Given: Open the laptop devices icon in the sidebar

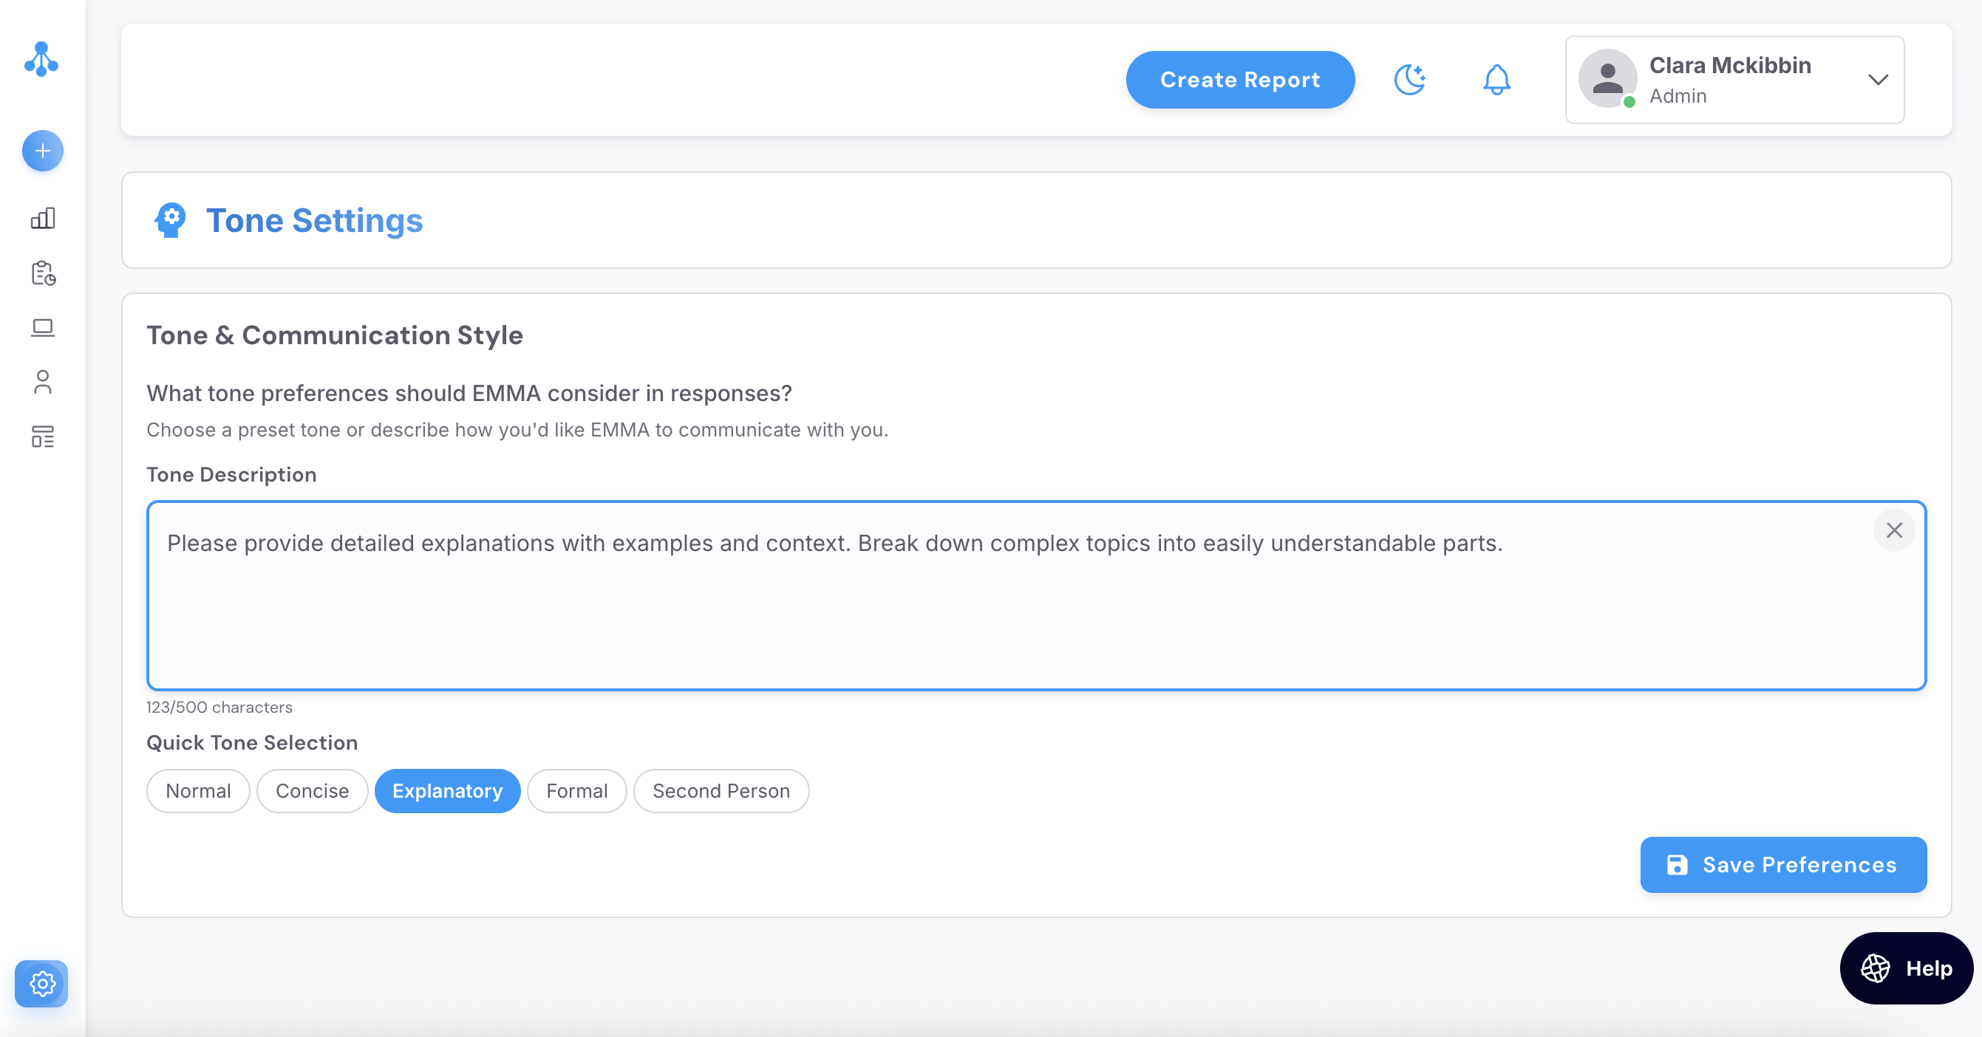Looking at the screenshot, I should (x=42, y=327).
